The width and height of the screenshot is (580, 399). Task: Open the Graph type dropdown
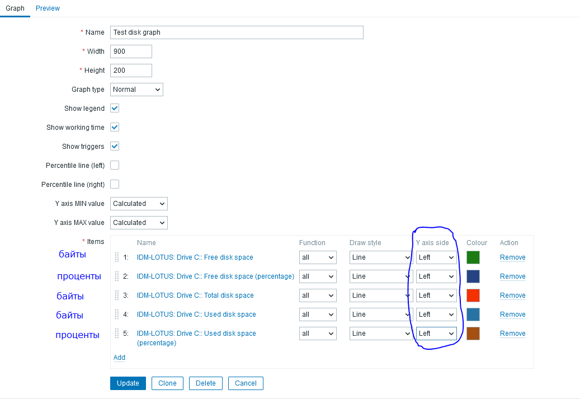click(136, 90)
